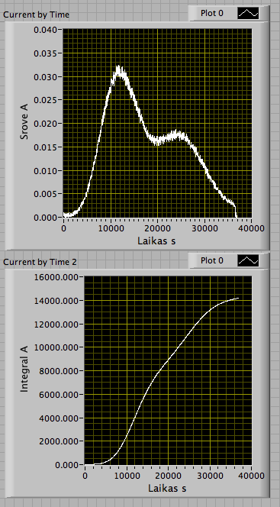Viewport: 280px width, 507px height.
Task: Click the 'Current by Time' graph title
Action: pyautogui.click(x=36, y=15)
